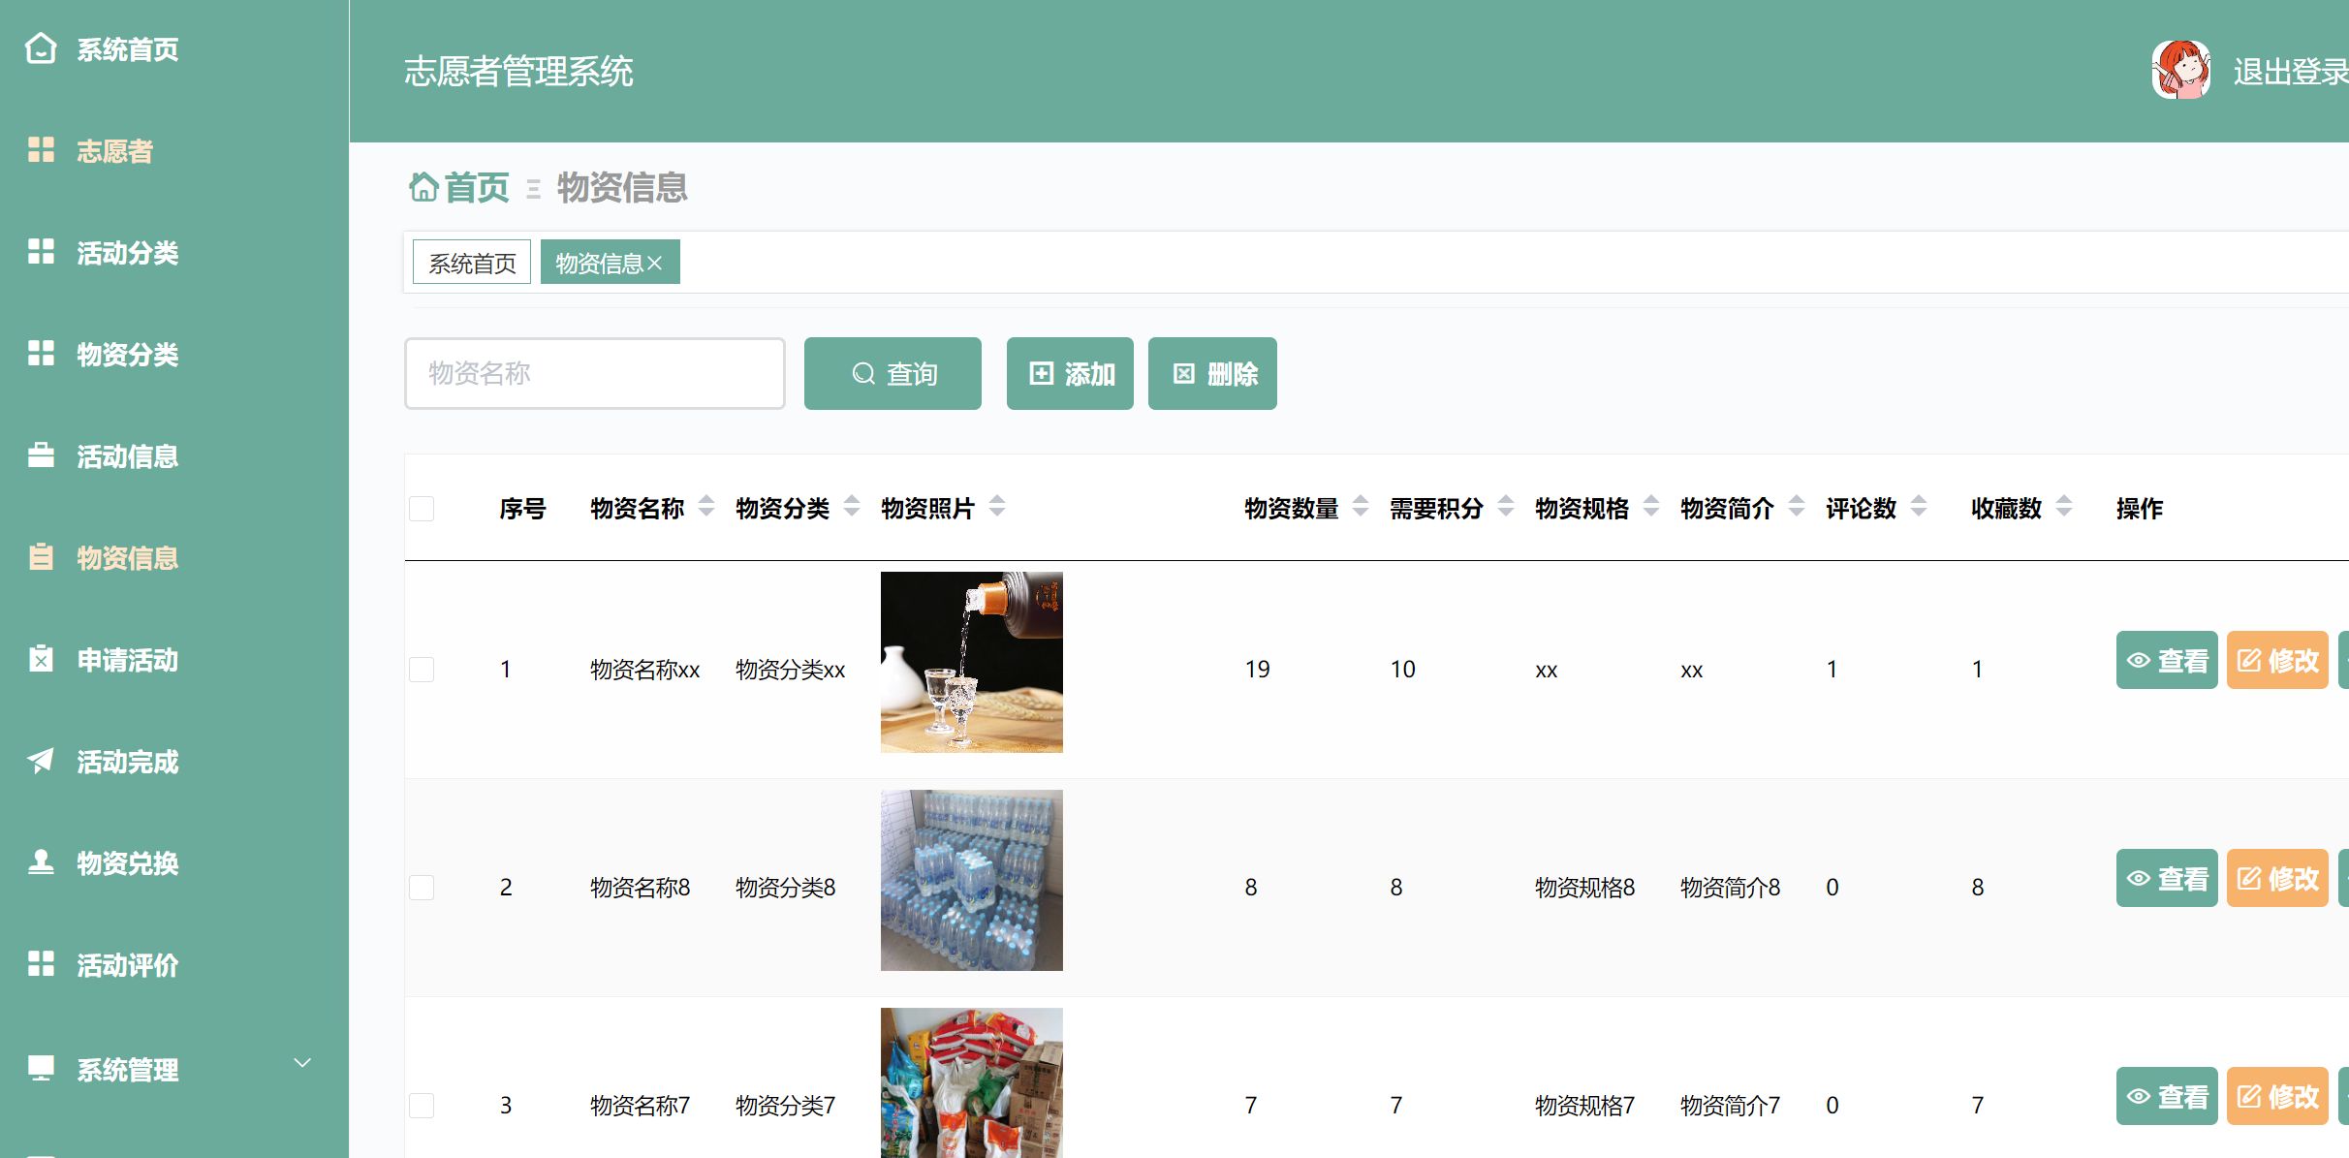The width and height of the screenshot is (2349, 1158).
Task: Click the user avatar in the header
Action: [2180, 70]
